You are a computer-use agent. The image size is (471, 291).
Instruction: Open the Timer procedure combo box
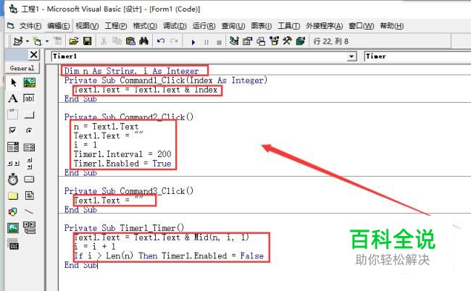coord(417,56)
